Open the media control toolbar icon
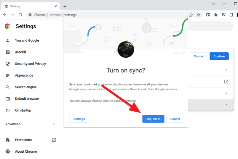The image size is (238, 159). coord(224,15)
